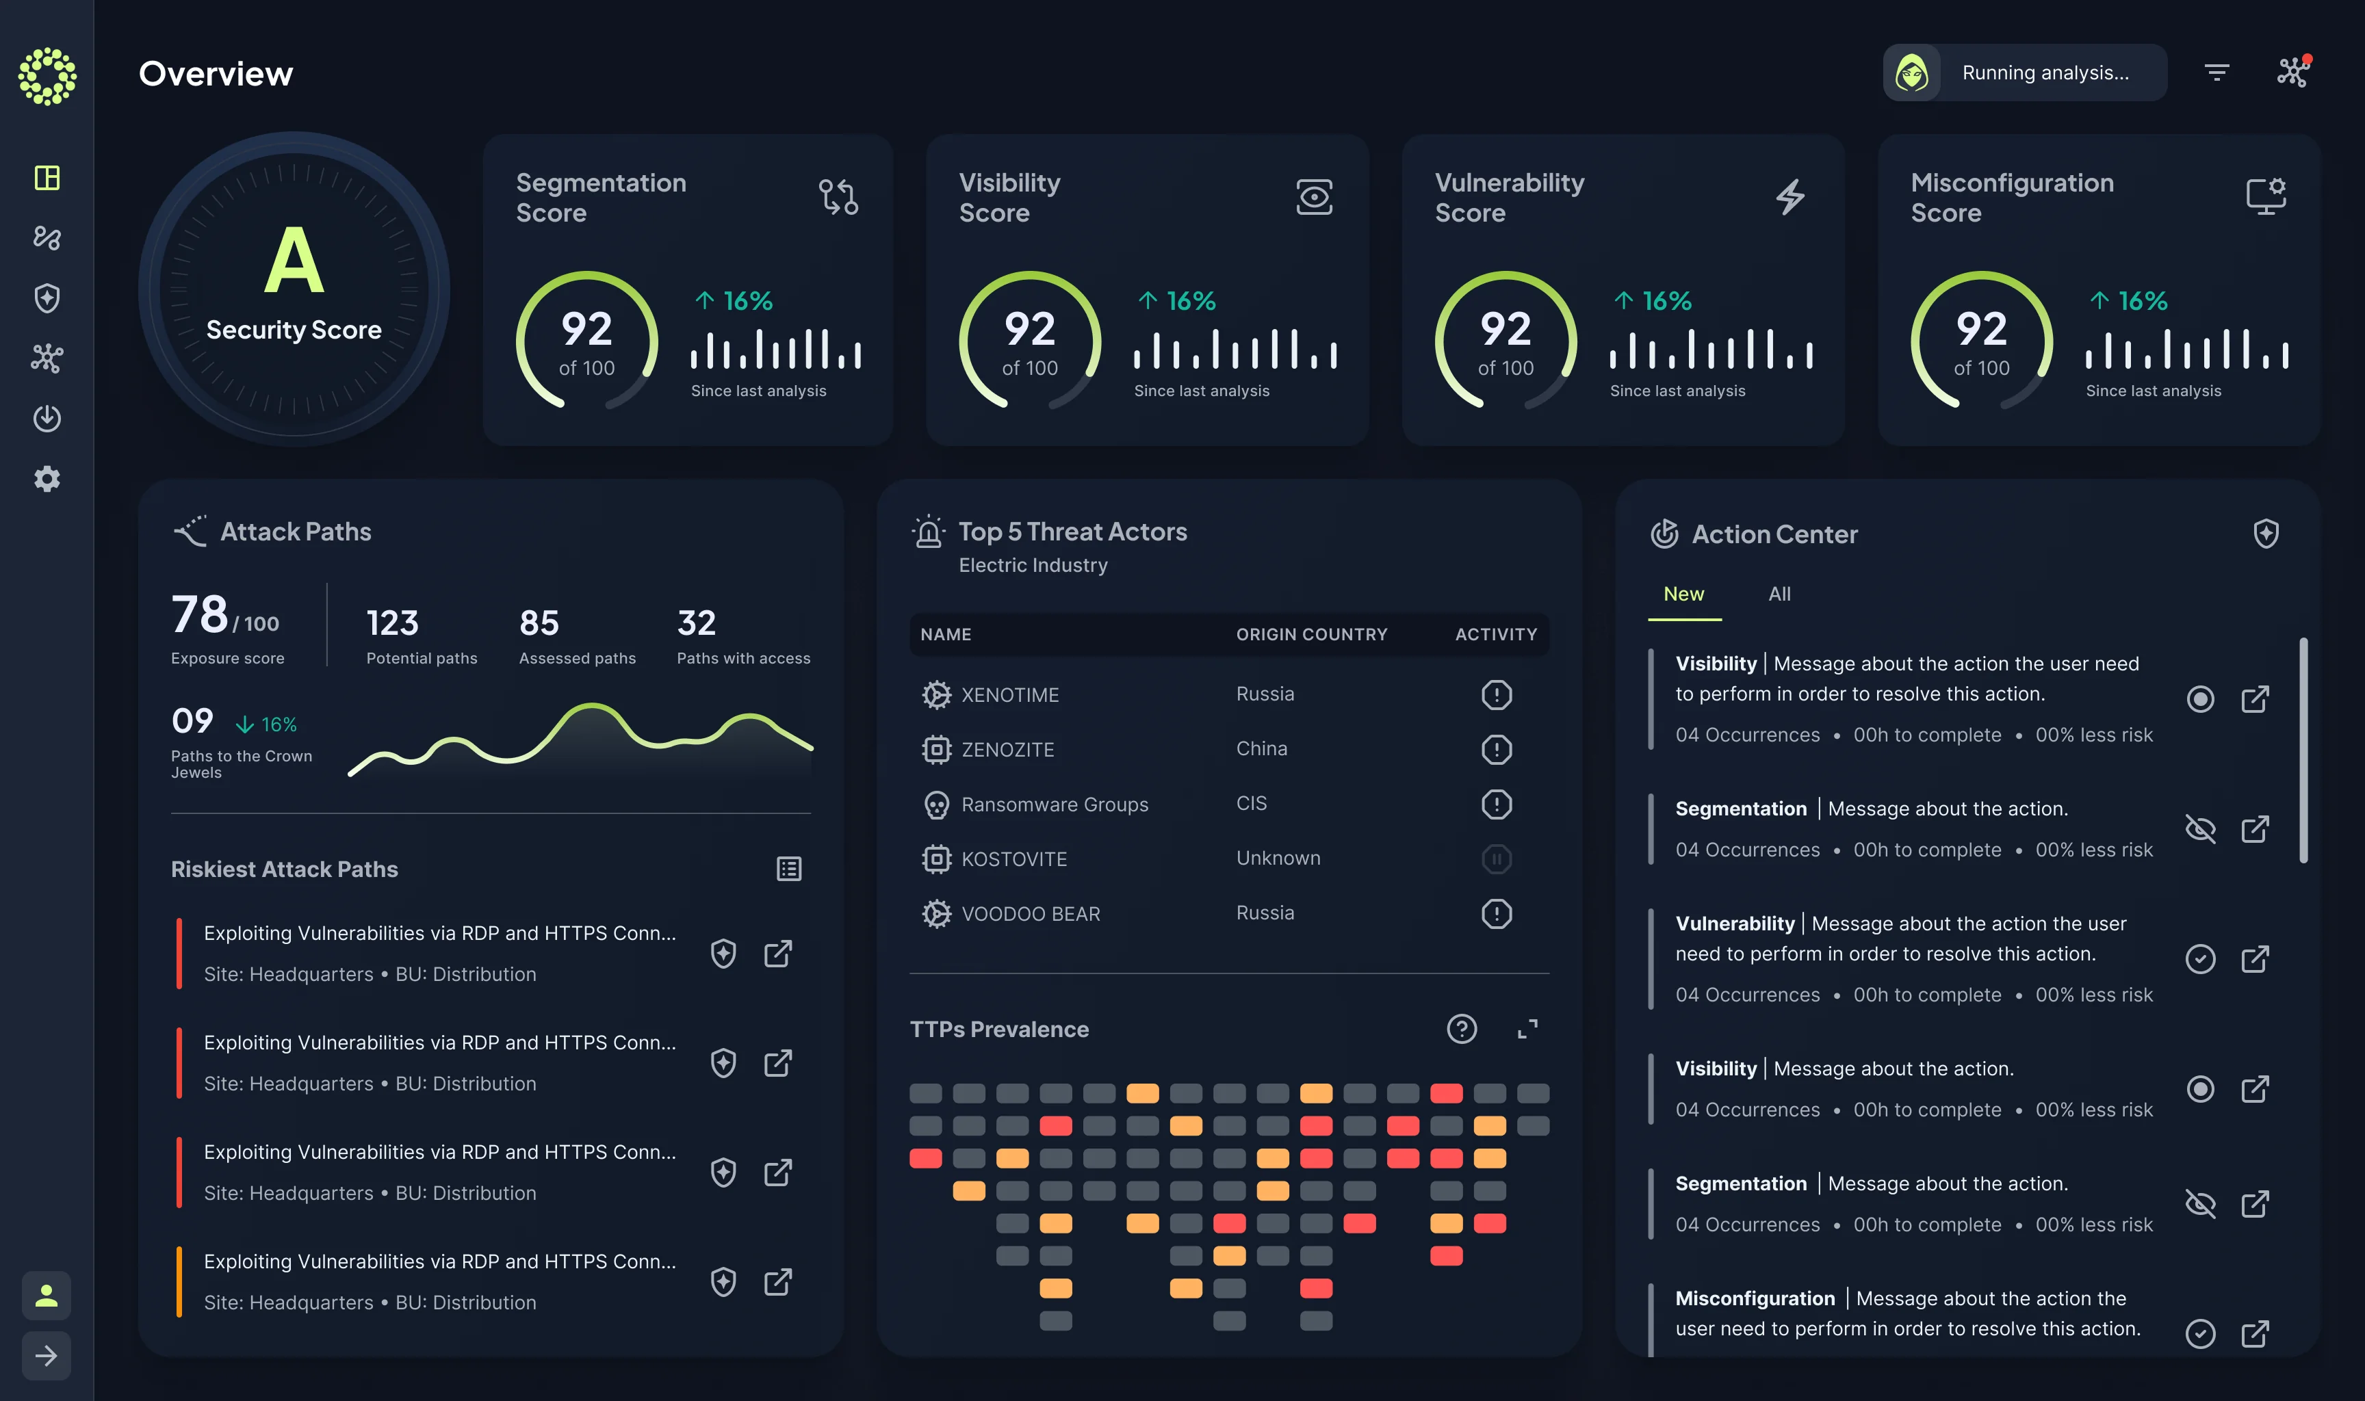Image resolution: width=2365 pixels, height=1401 pixels.
Task: Open second riskiest attack path externally
Action: 778,1063
